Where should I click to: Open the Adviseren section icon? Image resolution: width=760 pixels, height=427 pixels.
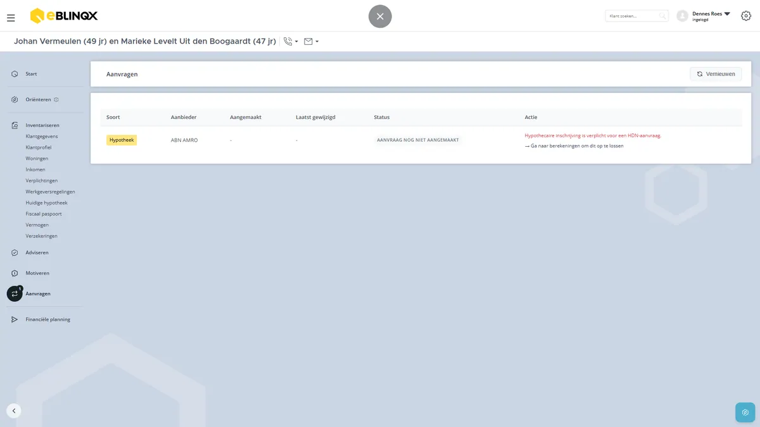15,253
